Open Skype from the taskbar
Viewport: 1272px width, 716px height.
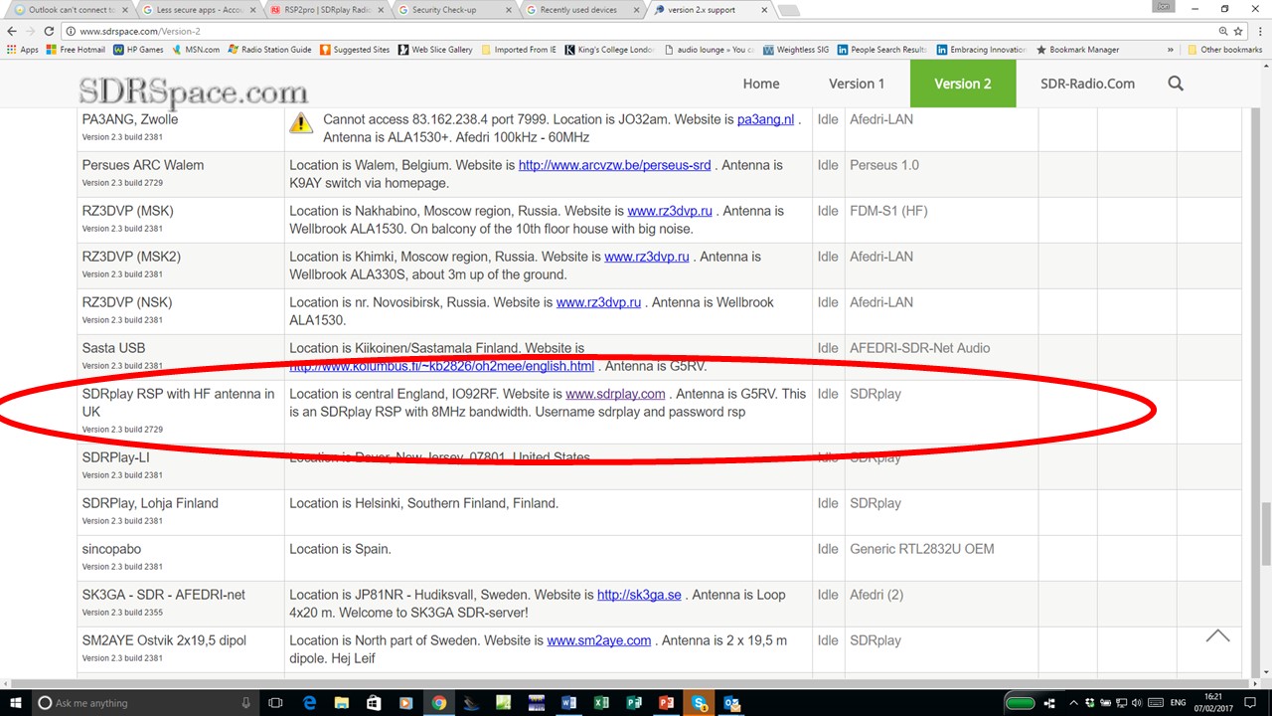(x=700, y=703)
